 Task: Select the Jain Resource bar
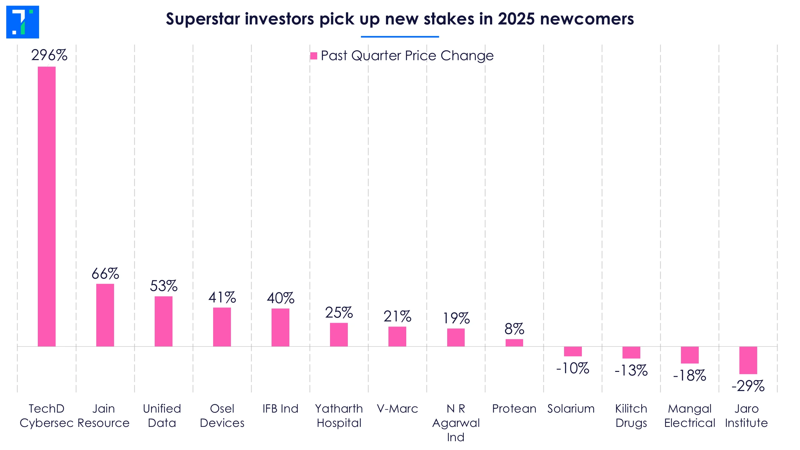[105, 315]
